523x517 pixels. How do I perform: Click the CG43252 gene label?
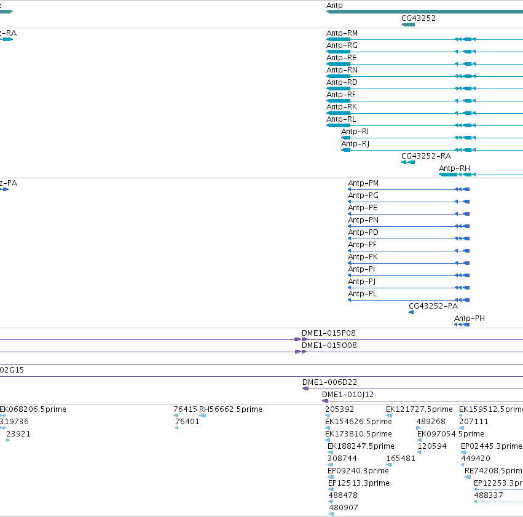pos(419,18)
